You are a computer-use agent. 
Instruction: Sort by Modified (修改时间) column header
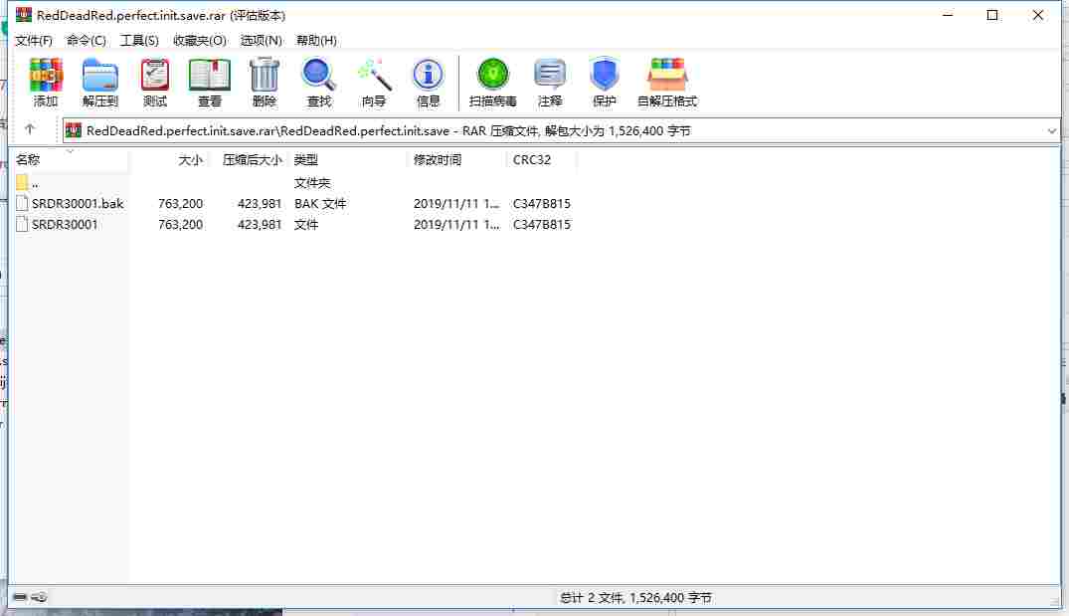point(456,159)
